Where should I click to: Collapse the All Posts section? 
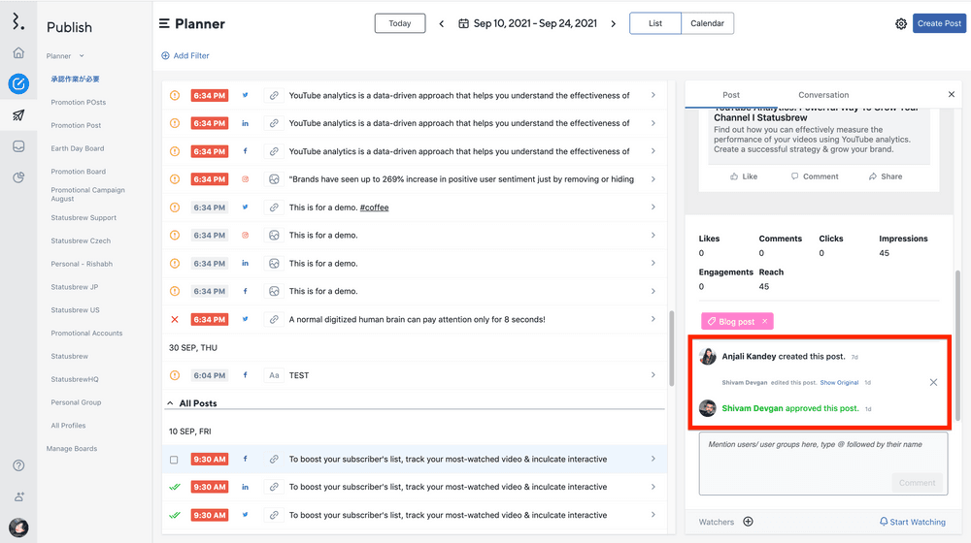171,403
